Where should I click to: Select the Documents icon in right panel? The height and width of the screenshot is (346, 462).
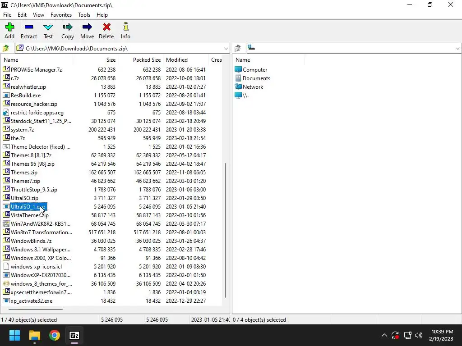pos(238,78)
